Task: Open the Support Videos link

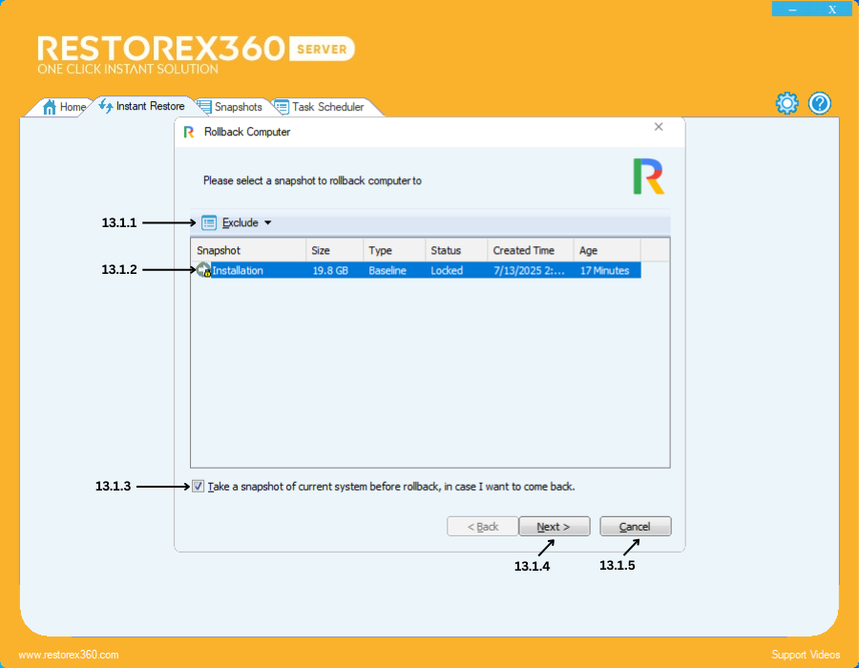Action: coord(806,655)
